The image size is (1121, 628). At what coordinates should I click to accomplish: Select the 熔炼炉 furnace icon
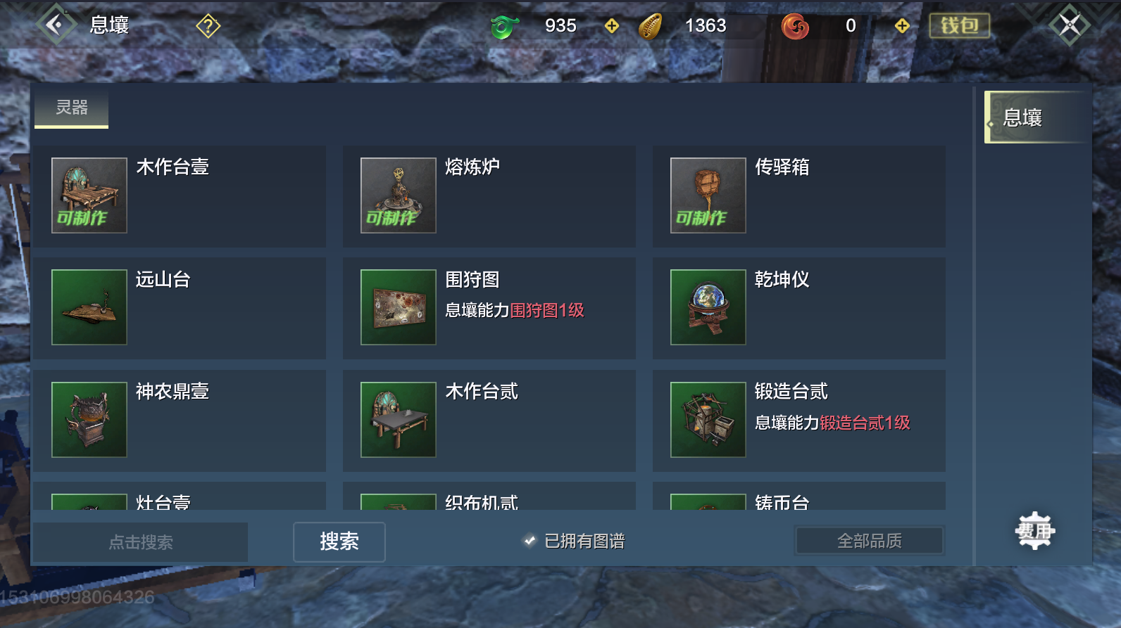[x=399, y=196]
